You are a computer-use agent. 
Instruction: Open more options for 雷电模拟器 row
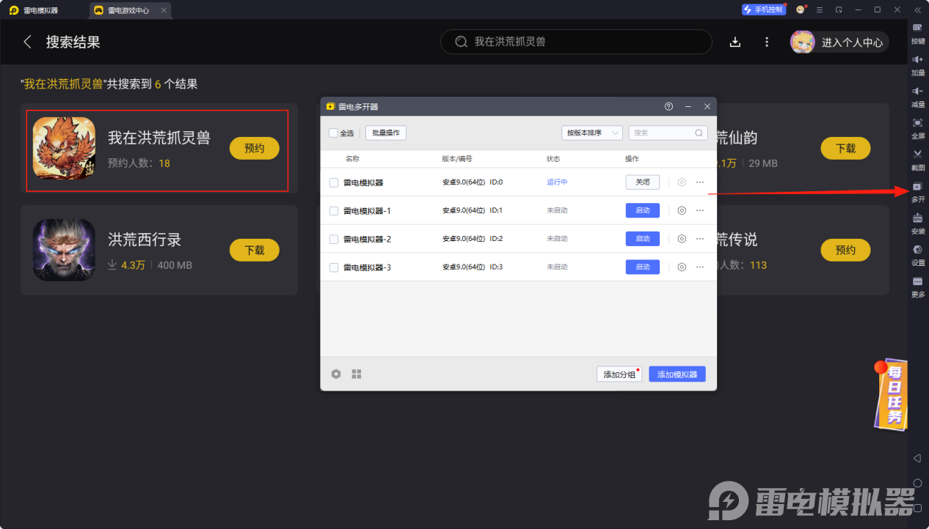click(700, 182)
